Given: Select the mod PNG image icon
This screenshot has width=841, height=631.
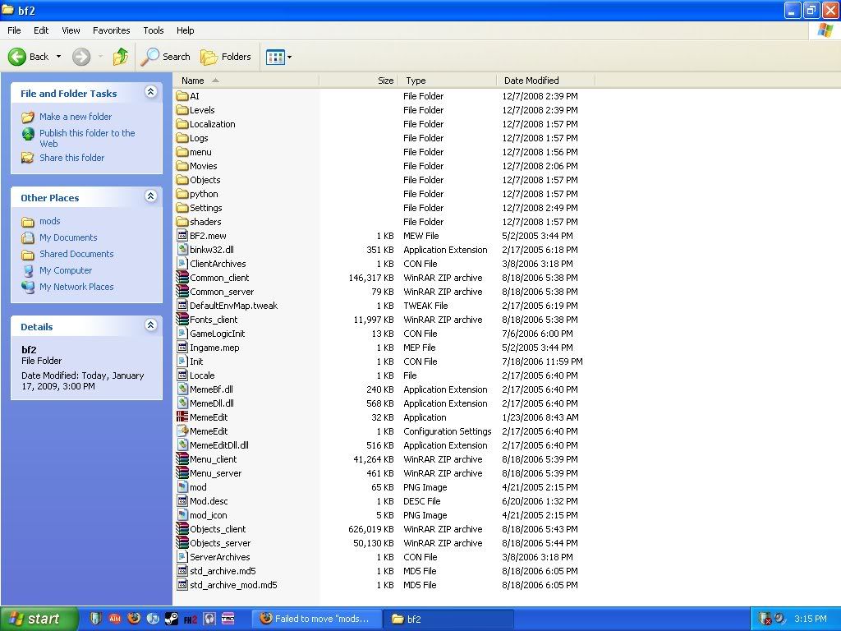Looking at the screenshot, I should (x=182, y=487).
